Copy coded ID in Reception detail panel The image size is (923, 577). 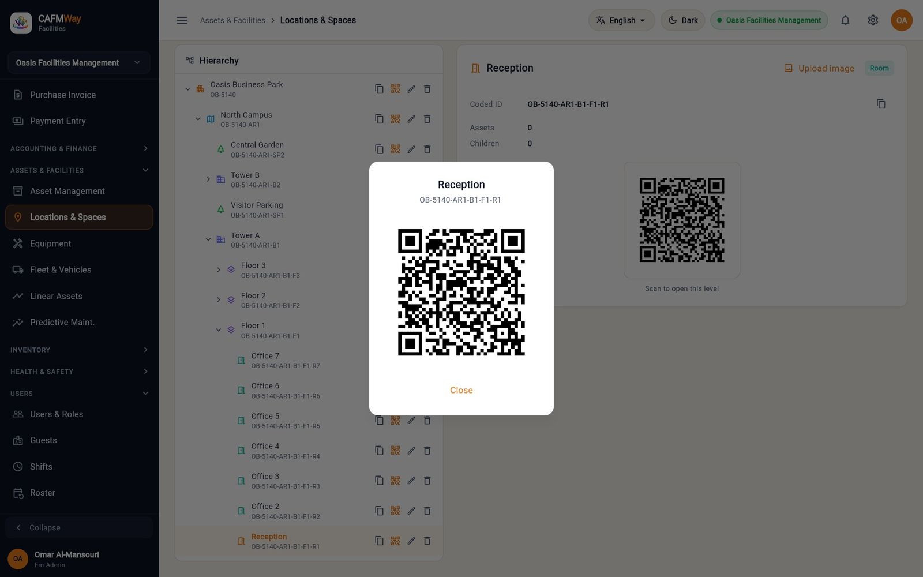click(x=881, y=104)
